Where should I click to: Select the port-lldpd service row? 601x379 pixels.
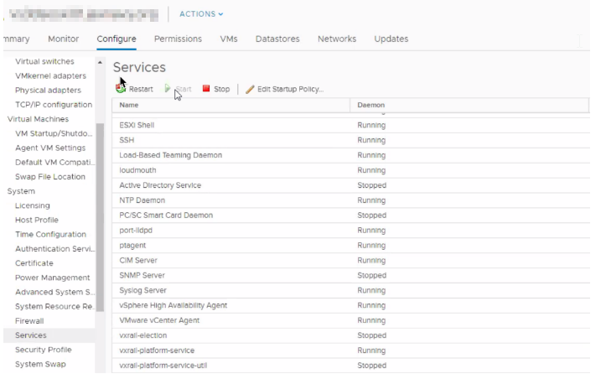[350, 230]
